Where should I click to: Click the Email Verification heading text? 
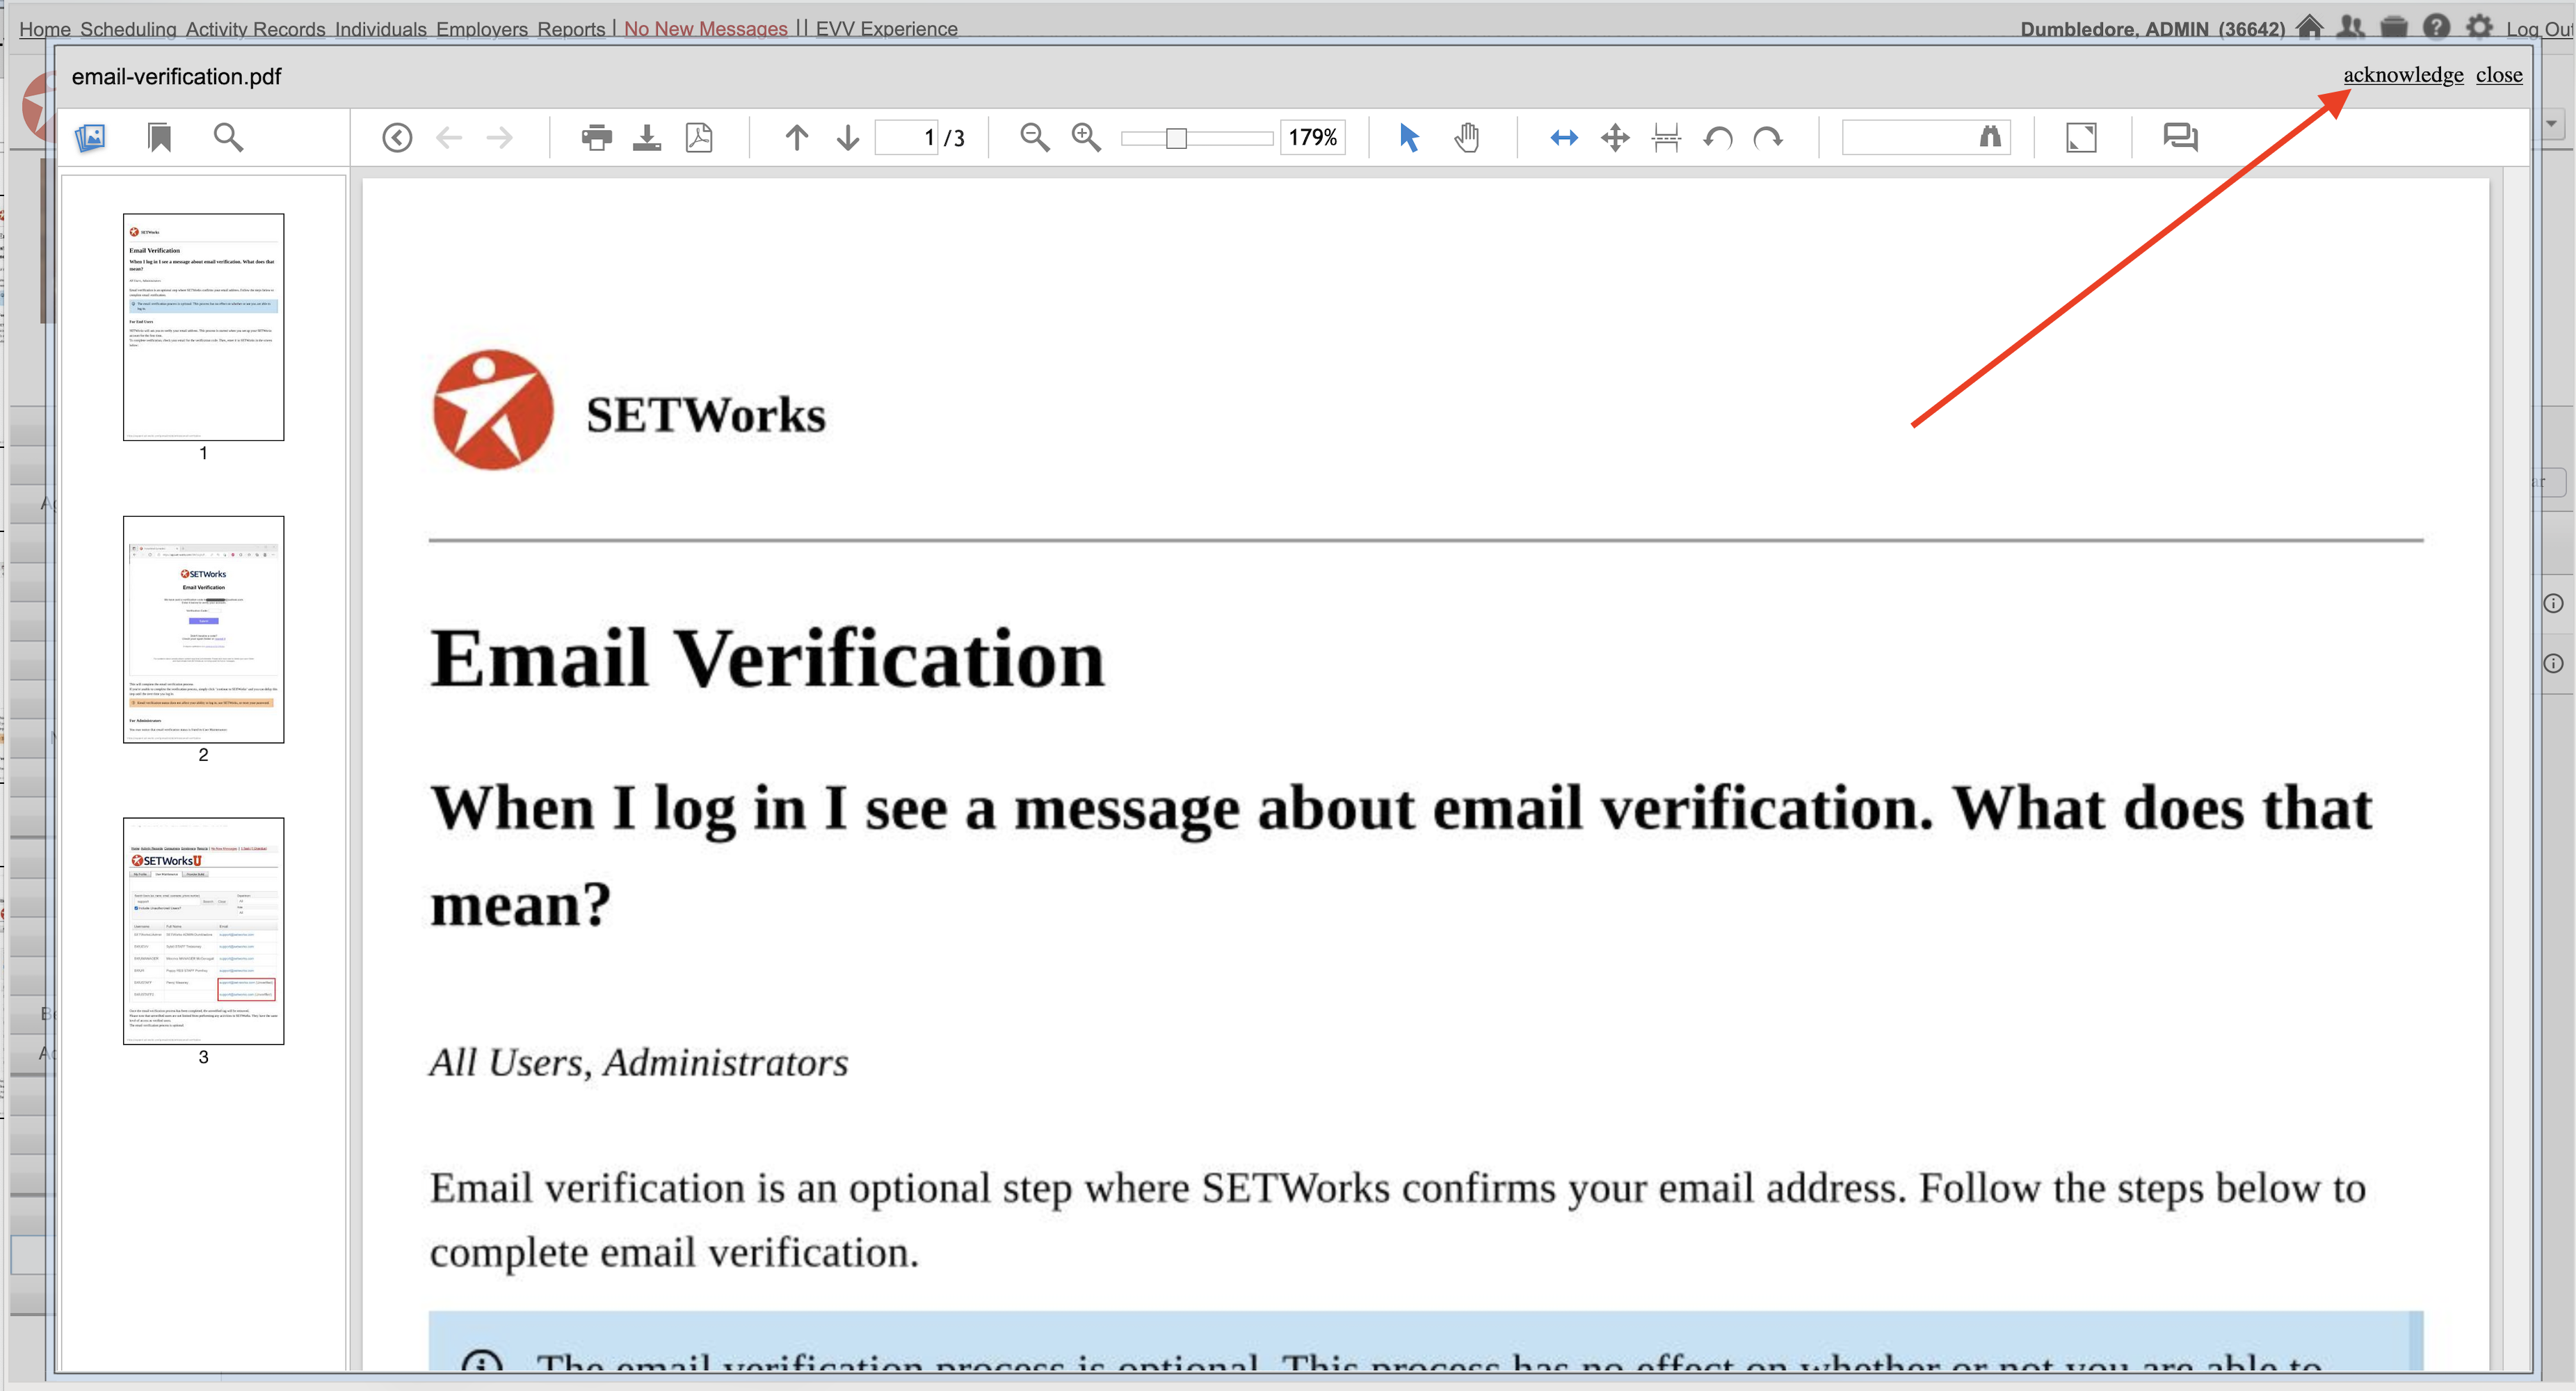[767, 658]
